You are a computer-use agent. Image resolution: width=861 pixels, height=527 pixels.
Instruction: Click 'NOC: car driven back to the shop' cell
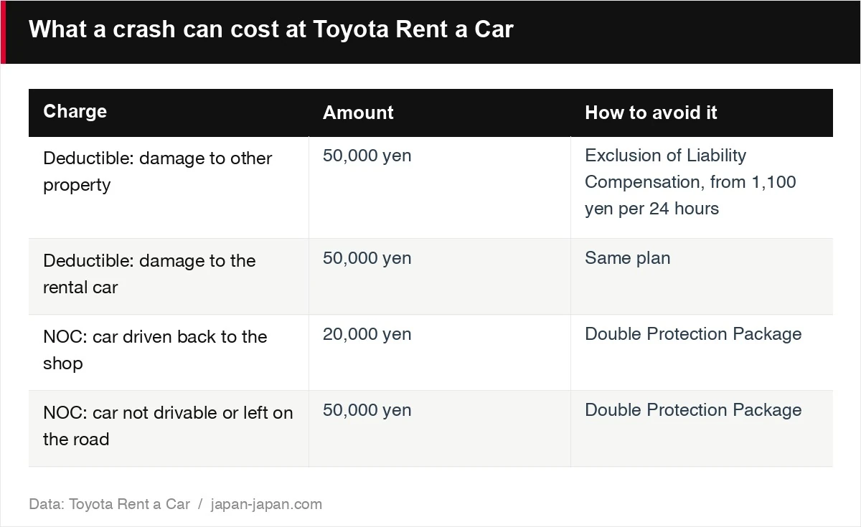(169, 352)
